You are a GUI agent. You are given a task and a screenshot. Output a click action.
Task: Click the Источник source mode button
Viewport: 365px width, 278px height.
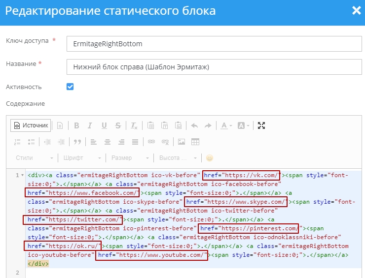pos(31,125)
